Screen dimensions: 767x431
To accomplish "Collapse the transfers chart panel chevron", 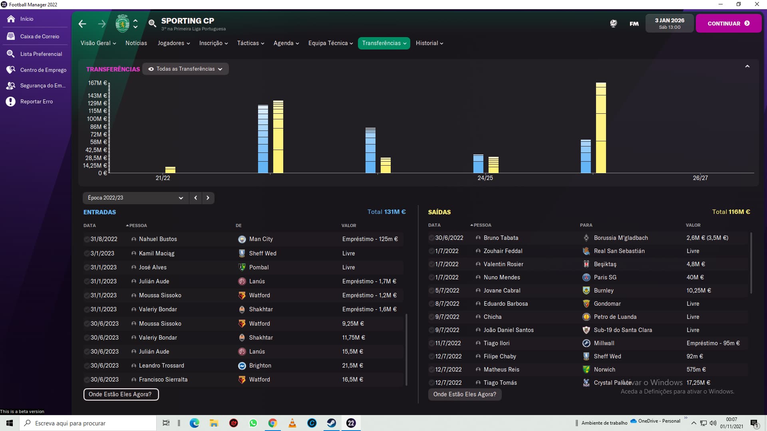I will point(747,67).
